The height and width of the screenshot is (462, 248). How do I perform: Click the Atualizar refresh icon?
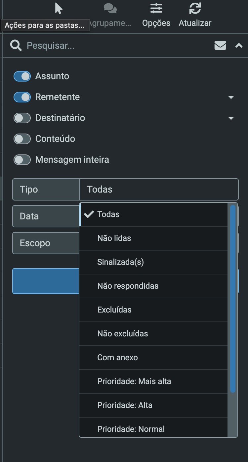click(x=195, y=8)
